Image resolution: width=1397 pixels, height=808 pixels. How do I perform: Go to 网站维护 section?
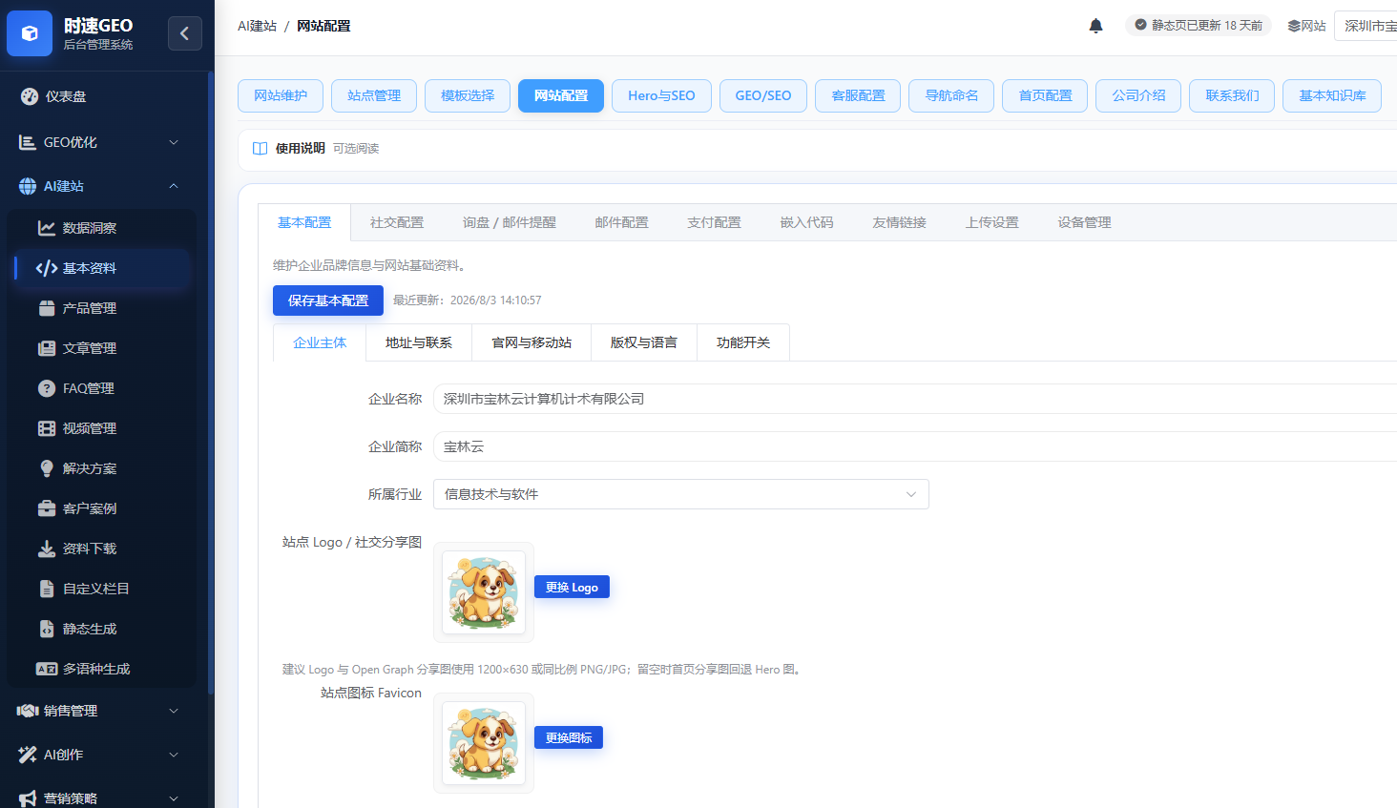(281, 95)
